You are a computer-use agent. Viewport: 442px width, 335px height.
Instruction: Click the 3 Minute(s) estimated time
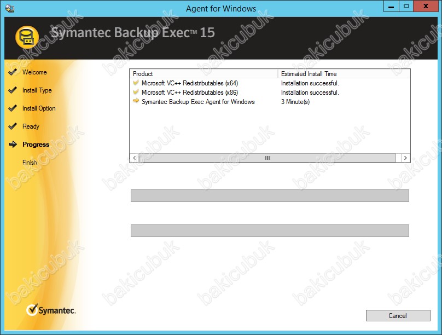295,102
